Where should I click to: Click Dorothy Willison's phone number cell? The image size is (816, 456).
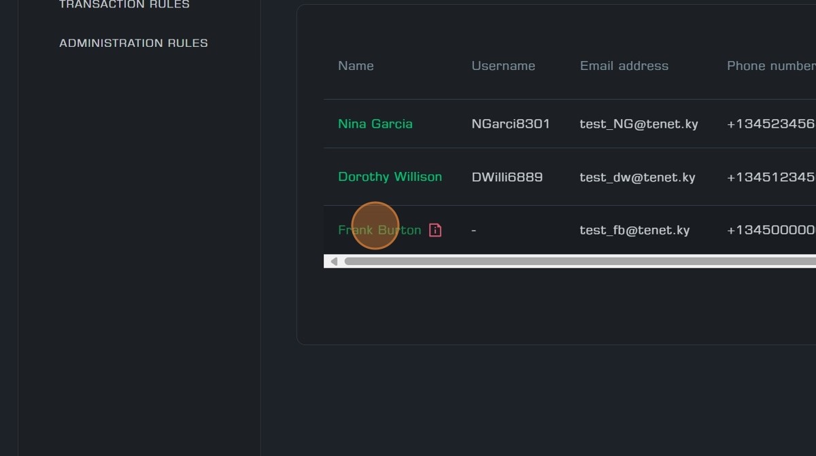point(771,177)
